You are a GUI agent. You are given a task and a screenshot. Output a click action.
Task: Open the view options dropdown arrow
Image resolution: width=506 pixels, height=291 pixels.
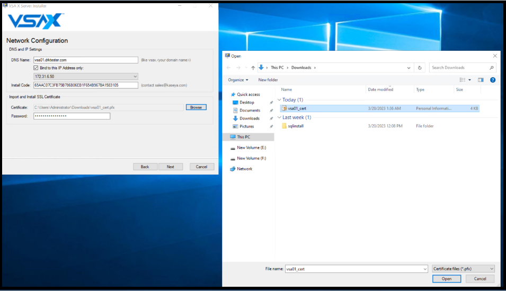click(x=469, y=80)
